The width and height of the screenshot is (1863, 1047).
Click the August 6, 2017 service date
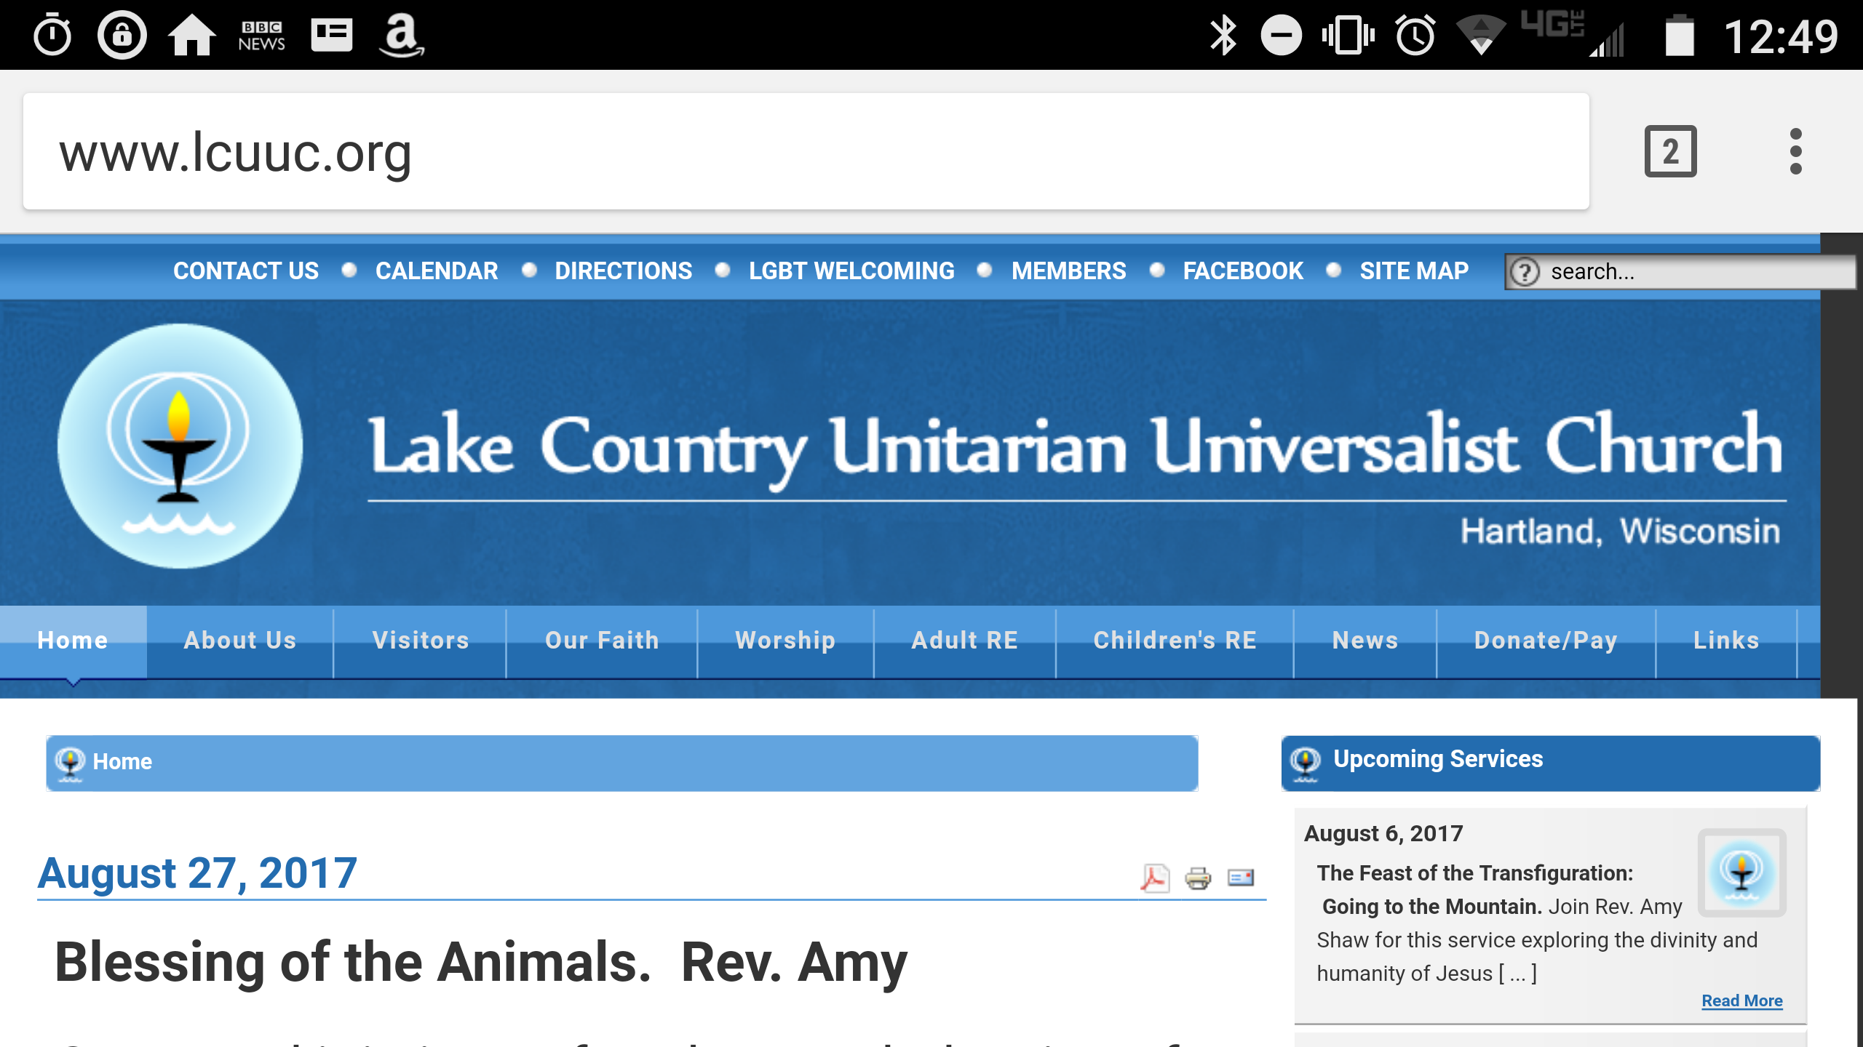pyautogui.click(x=1383, y=833)
